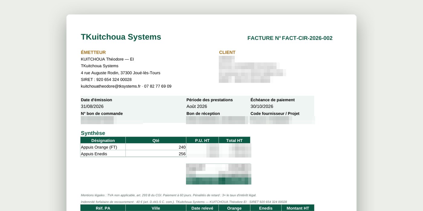
Task: Click the "Code fournisseur / Projet" label
Action: (x=275, y=114)
